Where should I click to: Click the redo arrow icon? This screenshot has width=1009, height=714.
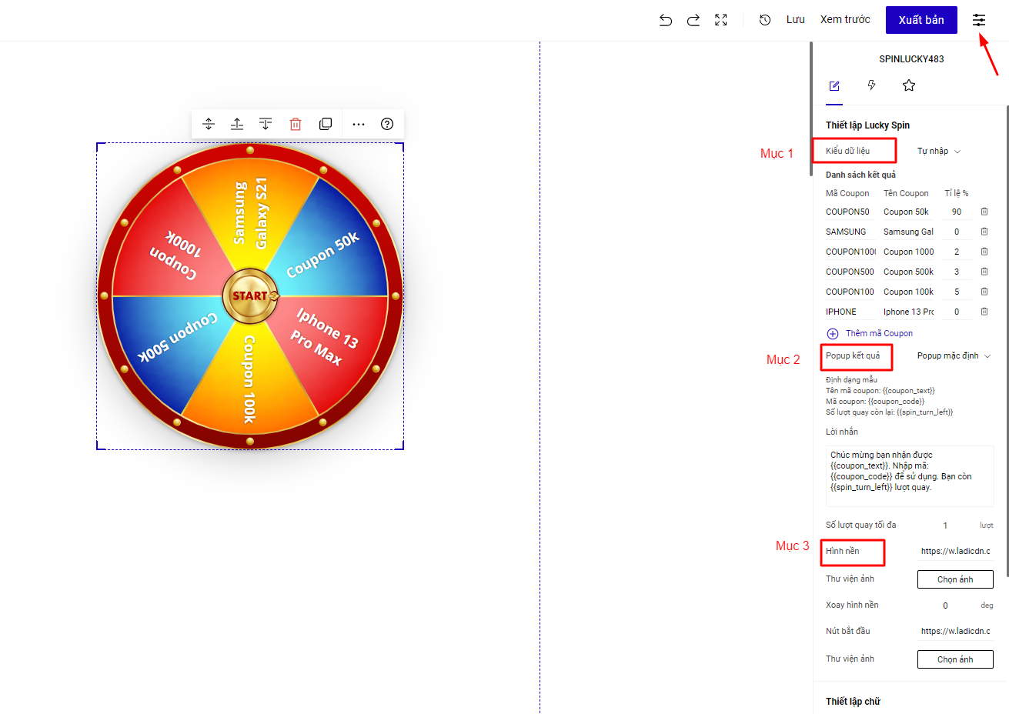[x=693, y=20]
